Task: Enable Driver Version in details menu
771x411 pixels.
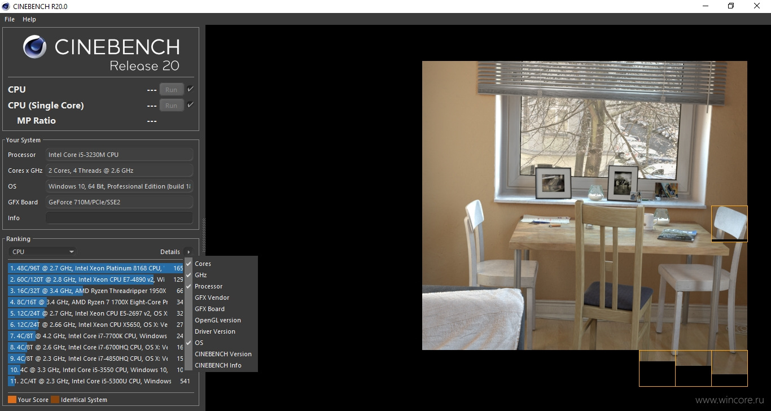Action: coord(221,331)
